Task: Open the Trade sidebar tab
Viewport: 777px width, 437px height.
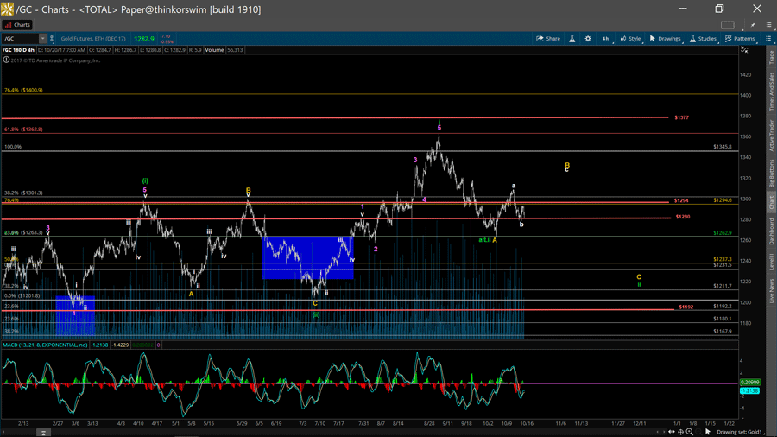Action: (x=771, y=57)
